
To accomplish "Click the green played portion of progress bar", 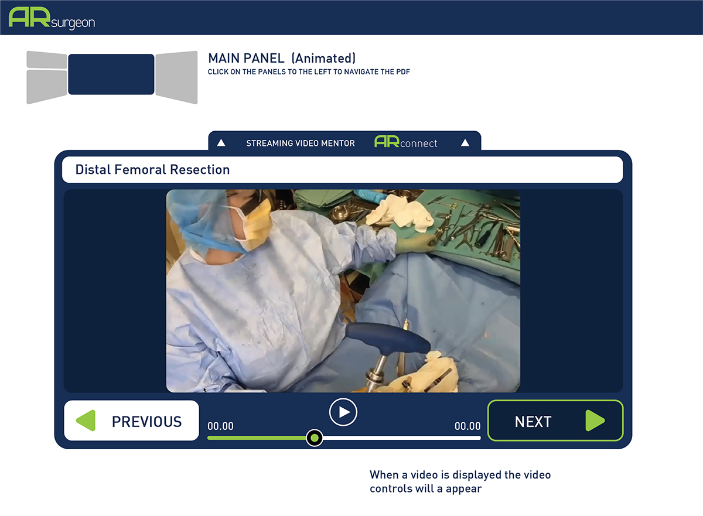I will (x=257, y=438).
